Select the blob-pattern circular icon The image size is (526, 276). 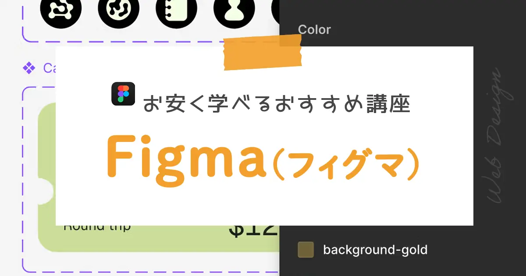(119, 9)
